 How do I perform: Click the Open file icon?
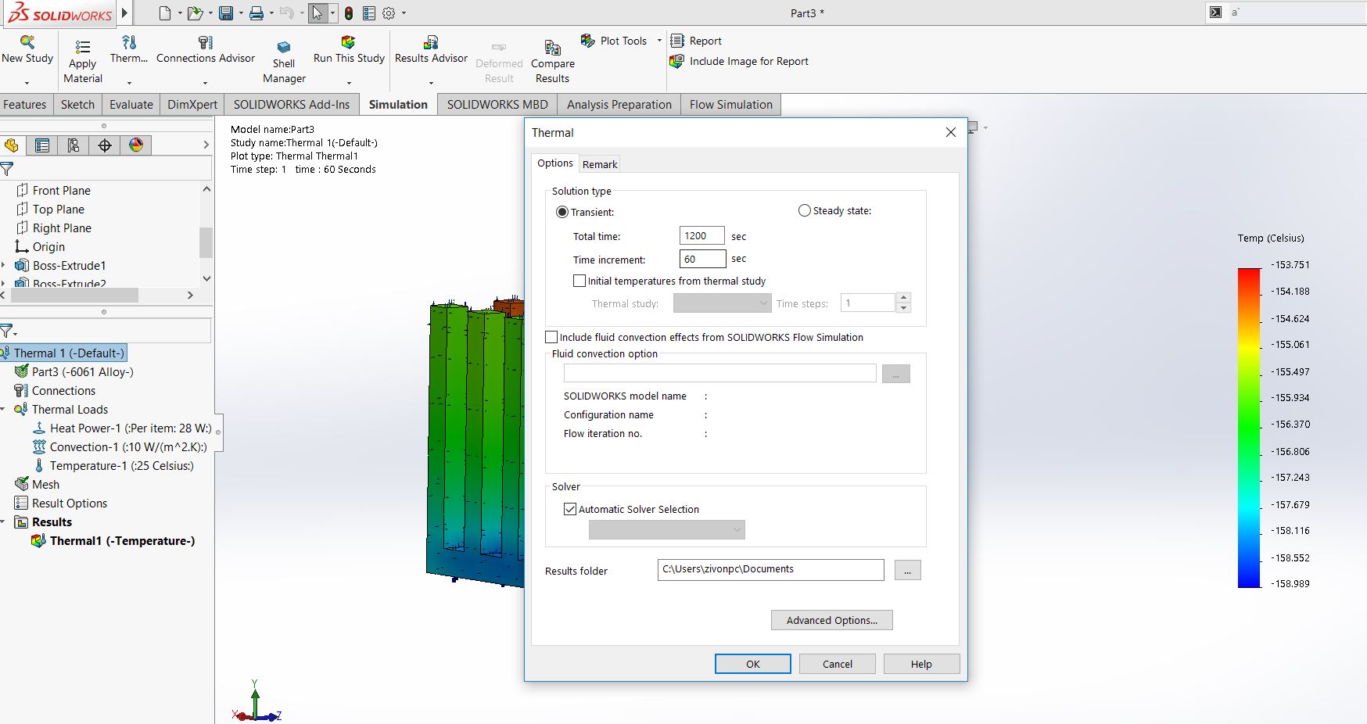(x=194, y=13)
